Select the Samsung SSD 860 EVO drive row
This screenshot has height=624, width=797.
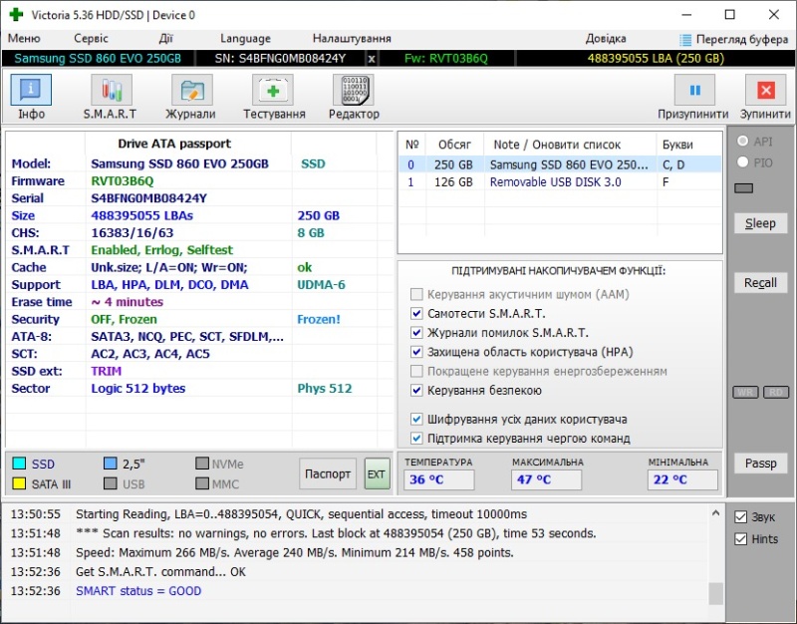click(559, 164)
